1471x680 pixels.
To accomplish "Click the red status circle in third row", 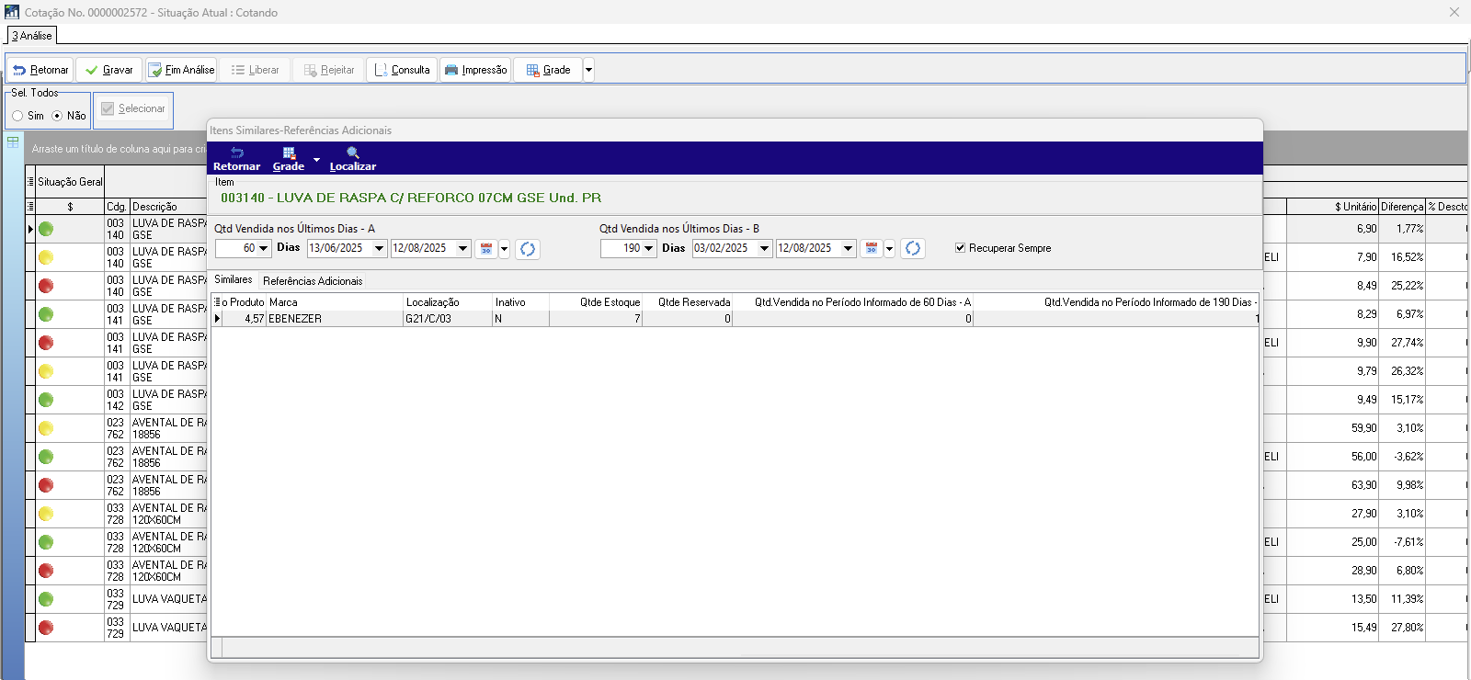I will pyautogui.click(x=46, y=286).
